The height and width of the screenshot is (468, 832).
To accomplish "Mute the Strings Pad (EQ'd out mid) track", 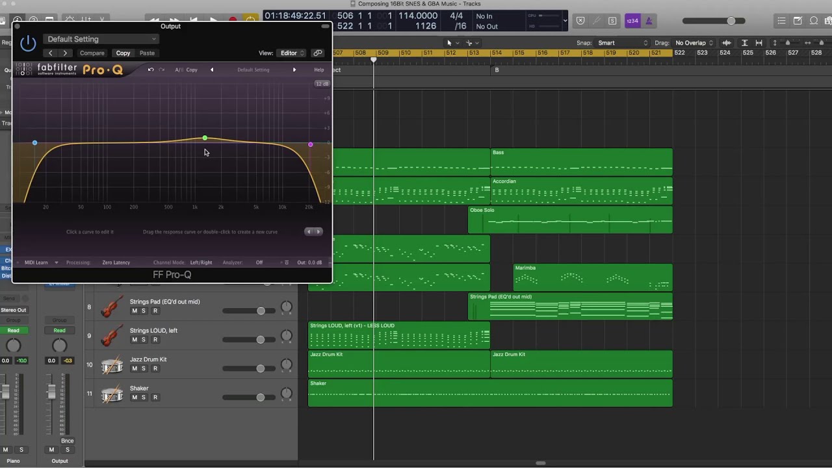I will point(135,311).
